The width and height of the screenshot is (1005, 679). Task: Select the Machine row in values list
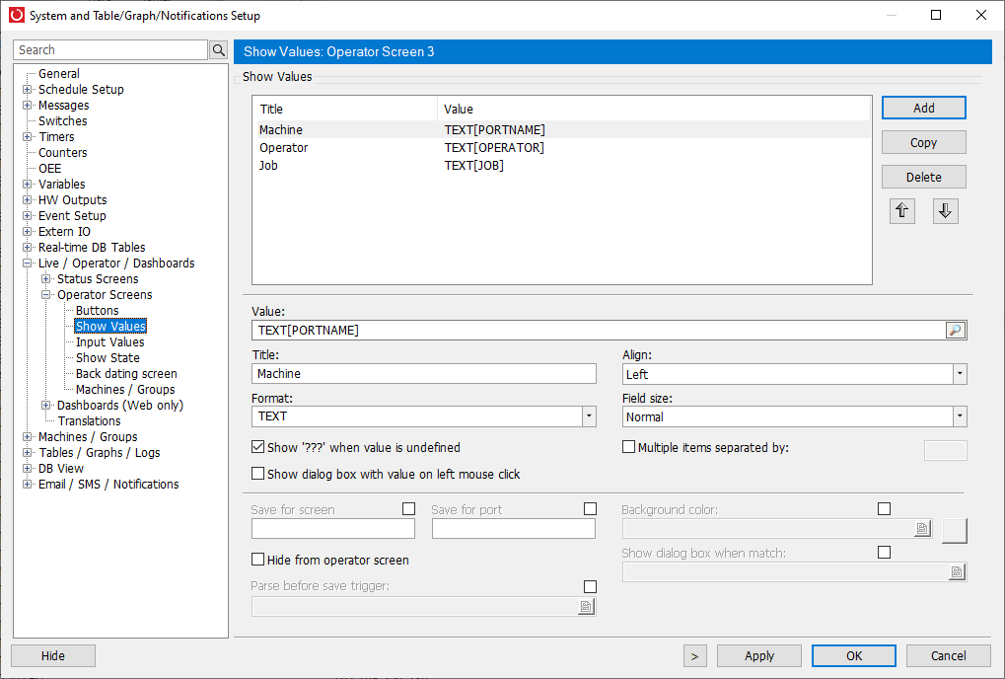click(564, 129)
